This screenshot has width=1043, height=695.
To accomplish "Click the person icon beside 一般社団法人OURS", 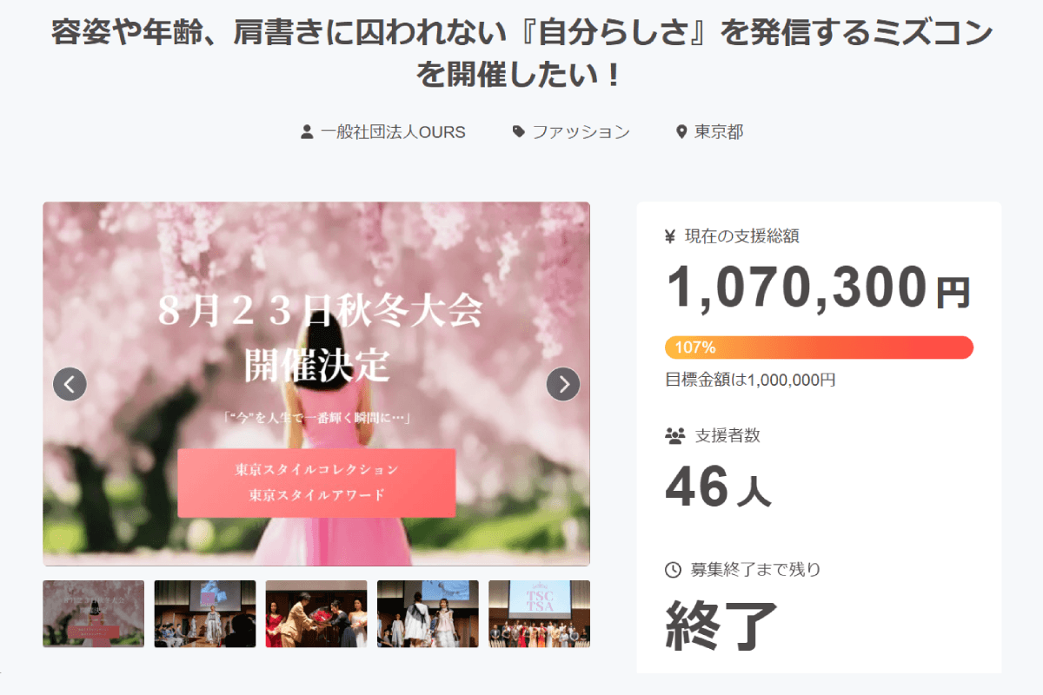I will pos(307,132).
